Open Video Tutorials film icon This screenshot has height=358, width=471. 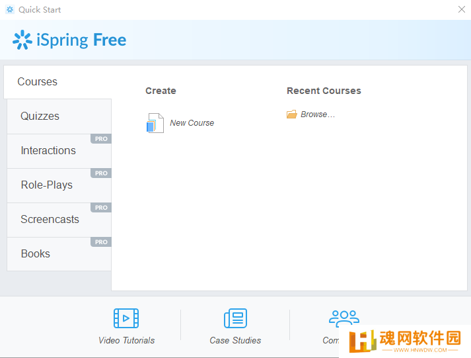(x=126, y=318)
